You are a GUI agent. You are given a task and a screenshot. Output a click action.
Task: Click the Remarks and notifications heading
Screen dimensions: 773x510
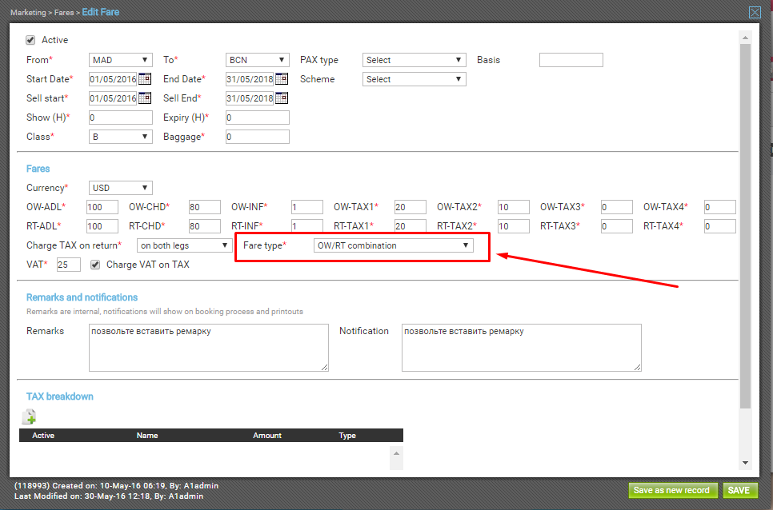pyautogui.click(x=82, y=297)
